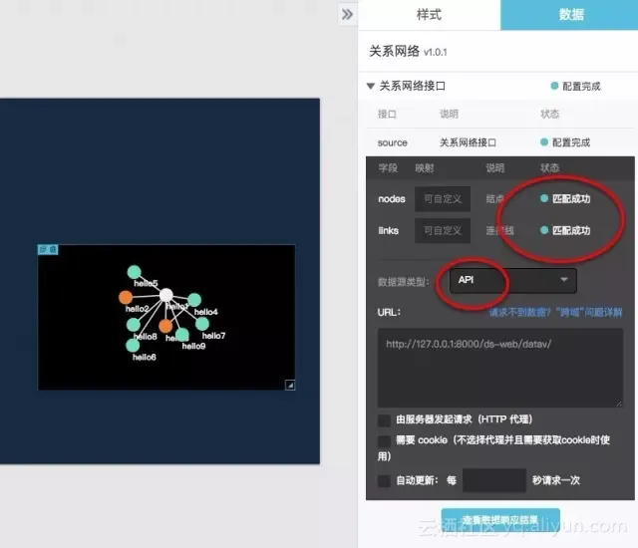Click the 查看数据响应结果 button
The image size is (638, 548).
500,520
